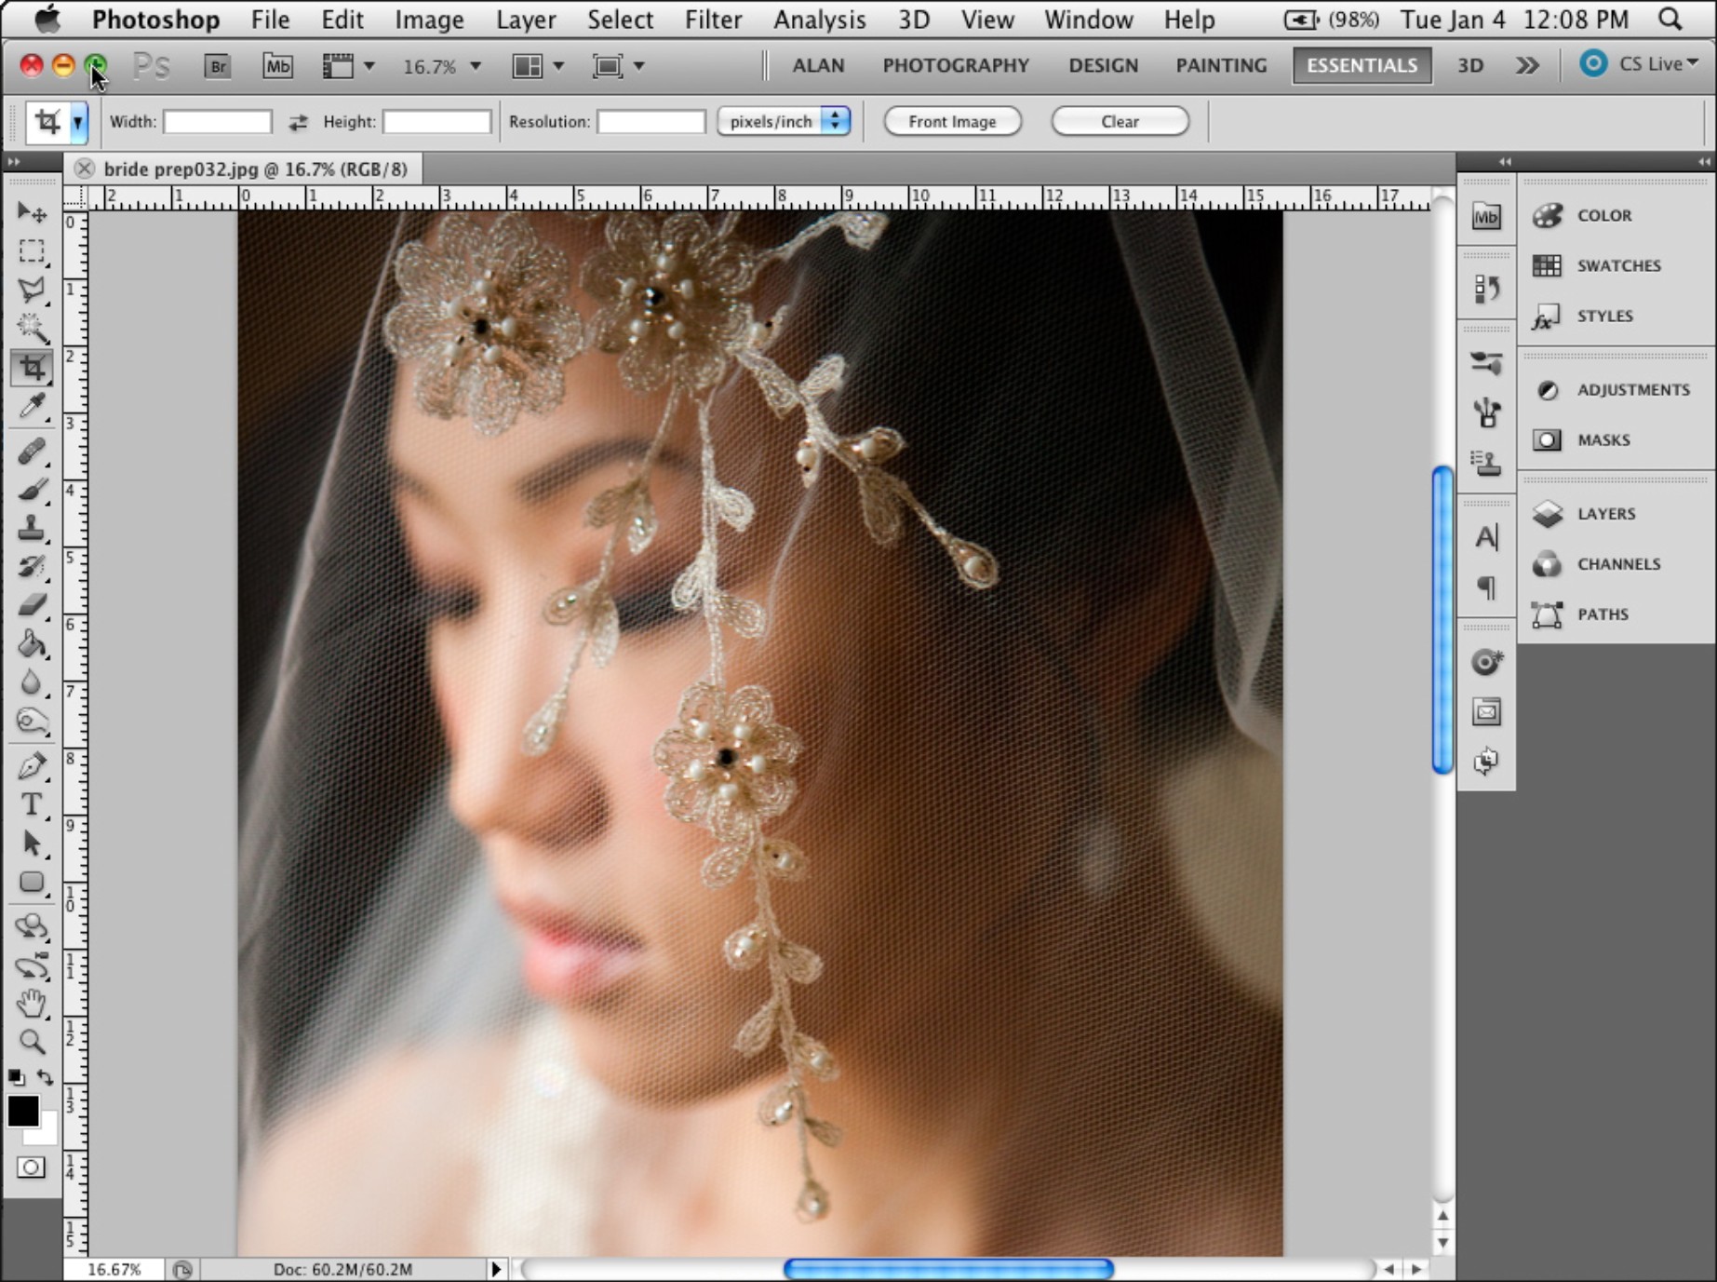Screen dimensions: 1717x1282
Task: Open the Clone Source panel icon
Action: (1486, 463)
